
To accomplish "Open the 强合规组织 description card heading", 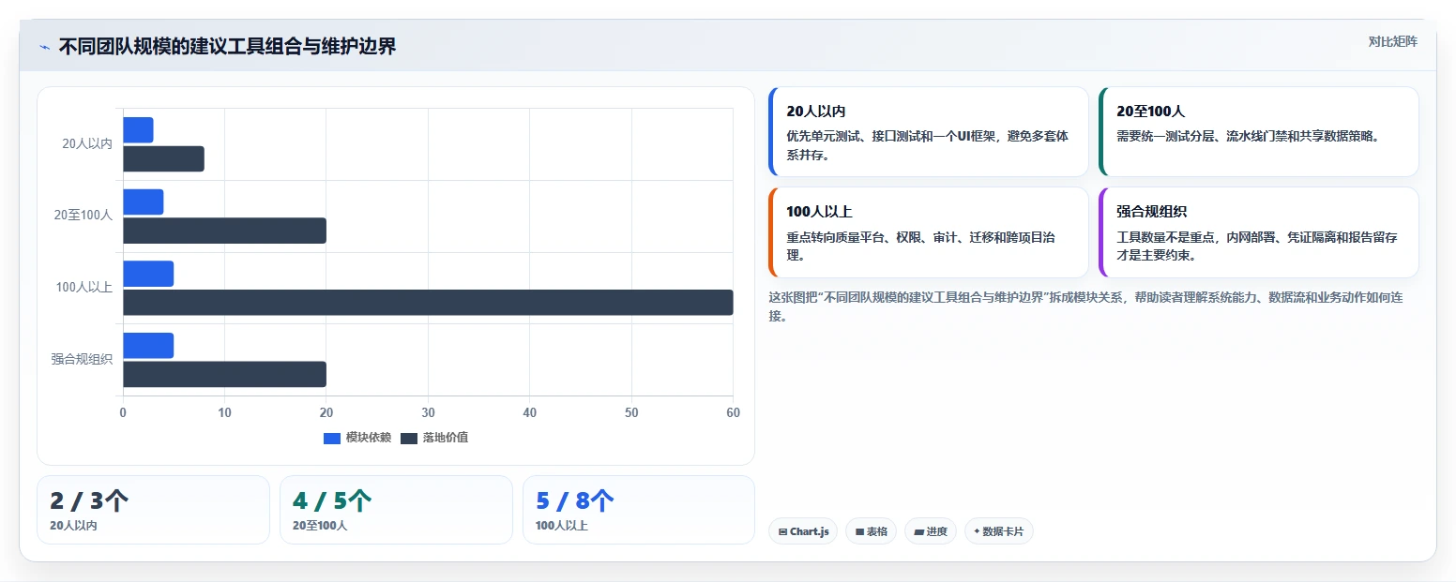I will (1151, 212).
